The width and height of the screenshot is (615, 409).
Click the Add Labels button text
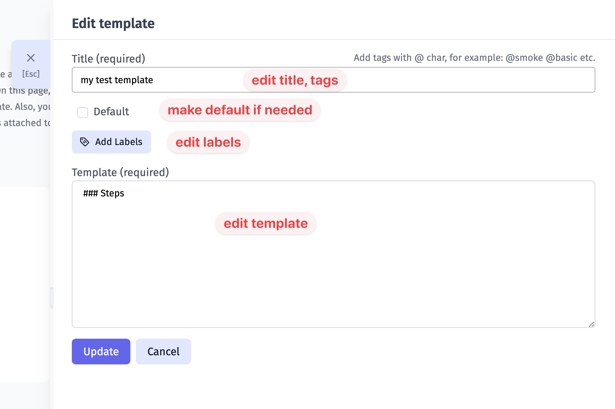pyautogui.click(x=119, y=142)
